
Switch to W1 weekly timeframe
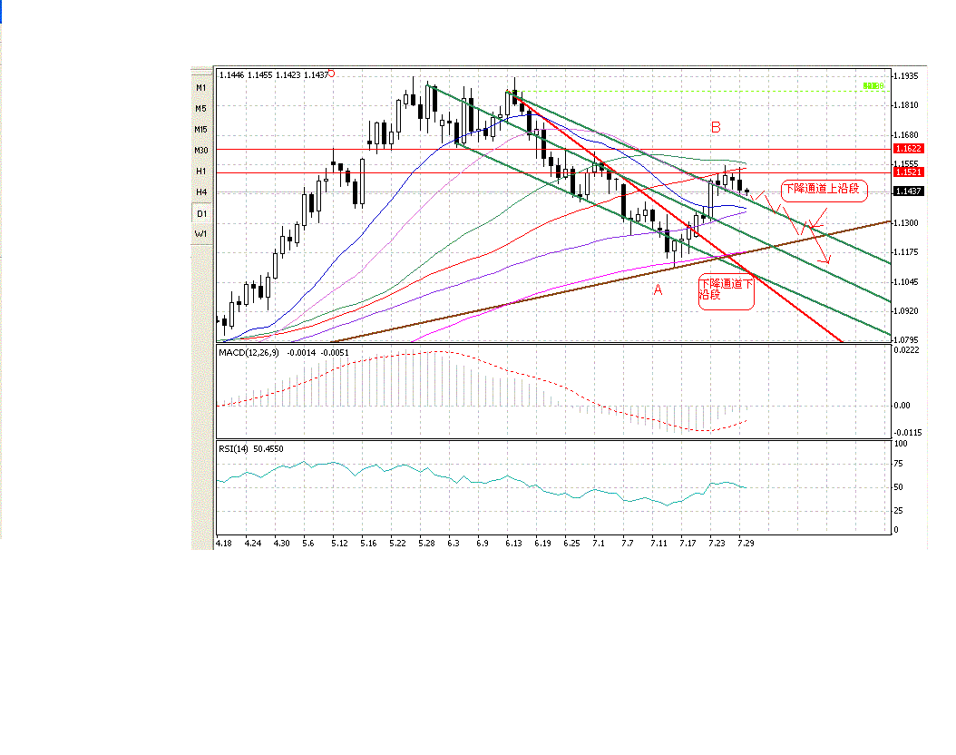click(x=201, y=233)
